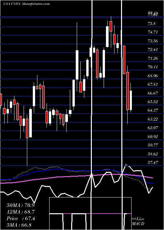Select the 63.22 price axis label
This screenshot has height=230, width=164.
pyautogui.click(x=153, y=119)
